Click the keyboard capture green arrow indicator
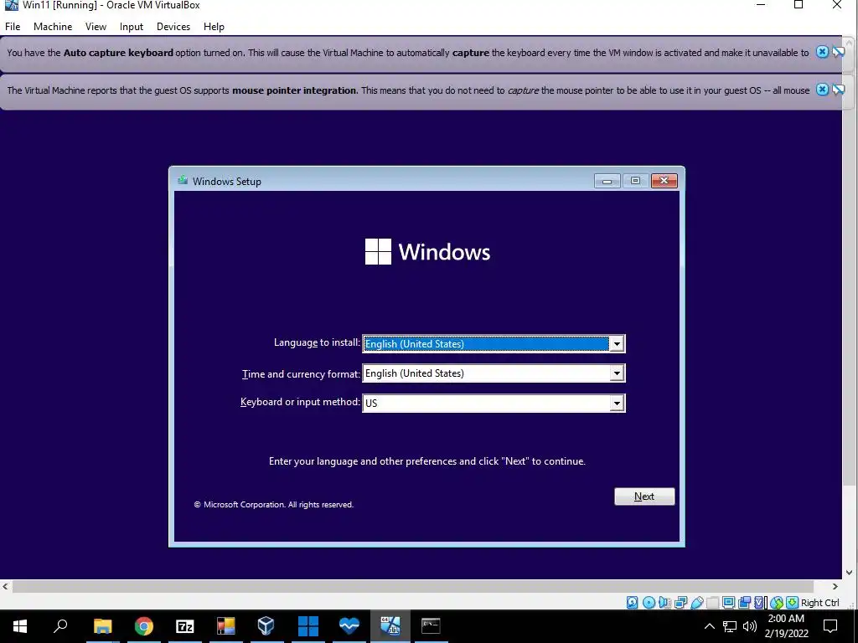The height and width of the screenshot is (643, 858). point(792,603)
